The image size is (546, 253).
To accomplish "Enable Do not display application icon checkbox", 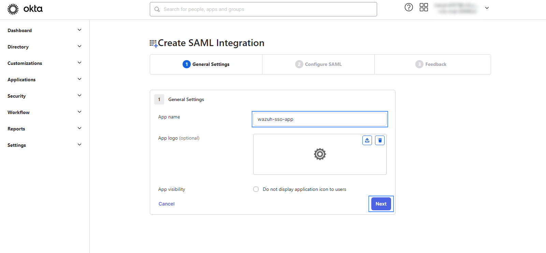I will (x=256, y=189).
